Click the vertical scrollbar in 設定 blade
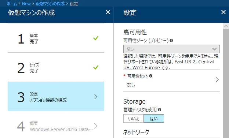229x138 pixels. pyautogui.click(x=226, y=83)
